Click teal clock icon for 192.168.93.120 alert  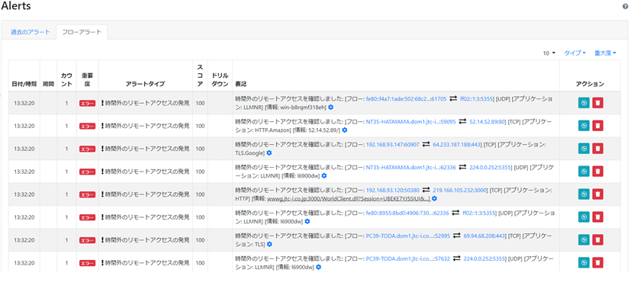[x=584, y=194]
